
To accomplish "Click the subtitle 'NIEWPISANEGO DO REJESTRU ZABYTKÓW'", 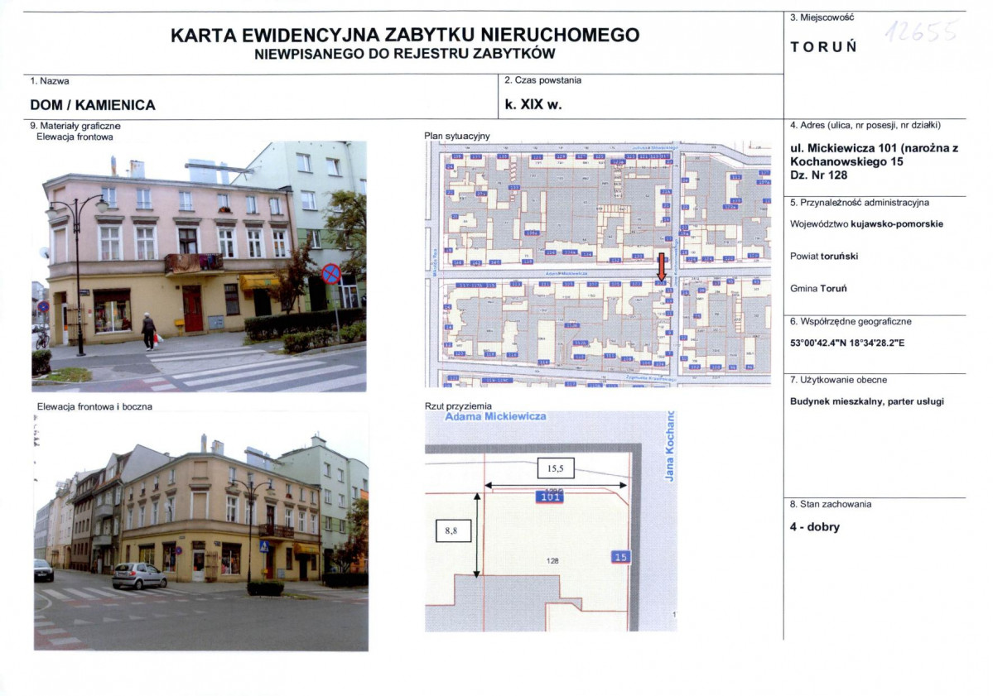I will tap(405, 55).
